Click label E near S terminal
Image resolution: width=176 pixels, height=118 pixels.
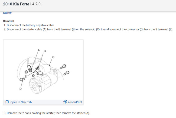(26, 76)
